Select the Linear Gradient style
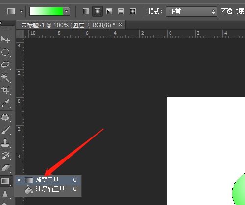Viewport: 245px width, 205px height. click(x=86, y=11)
